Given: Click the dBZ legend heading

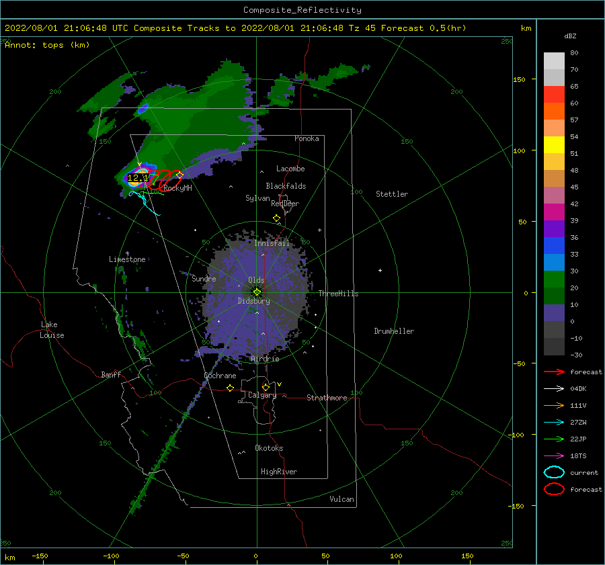Looking at the screenshot, I should (570, 36).
